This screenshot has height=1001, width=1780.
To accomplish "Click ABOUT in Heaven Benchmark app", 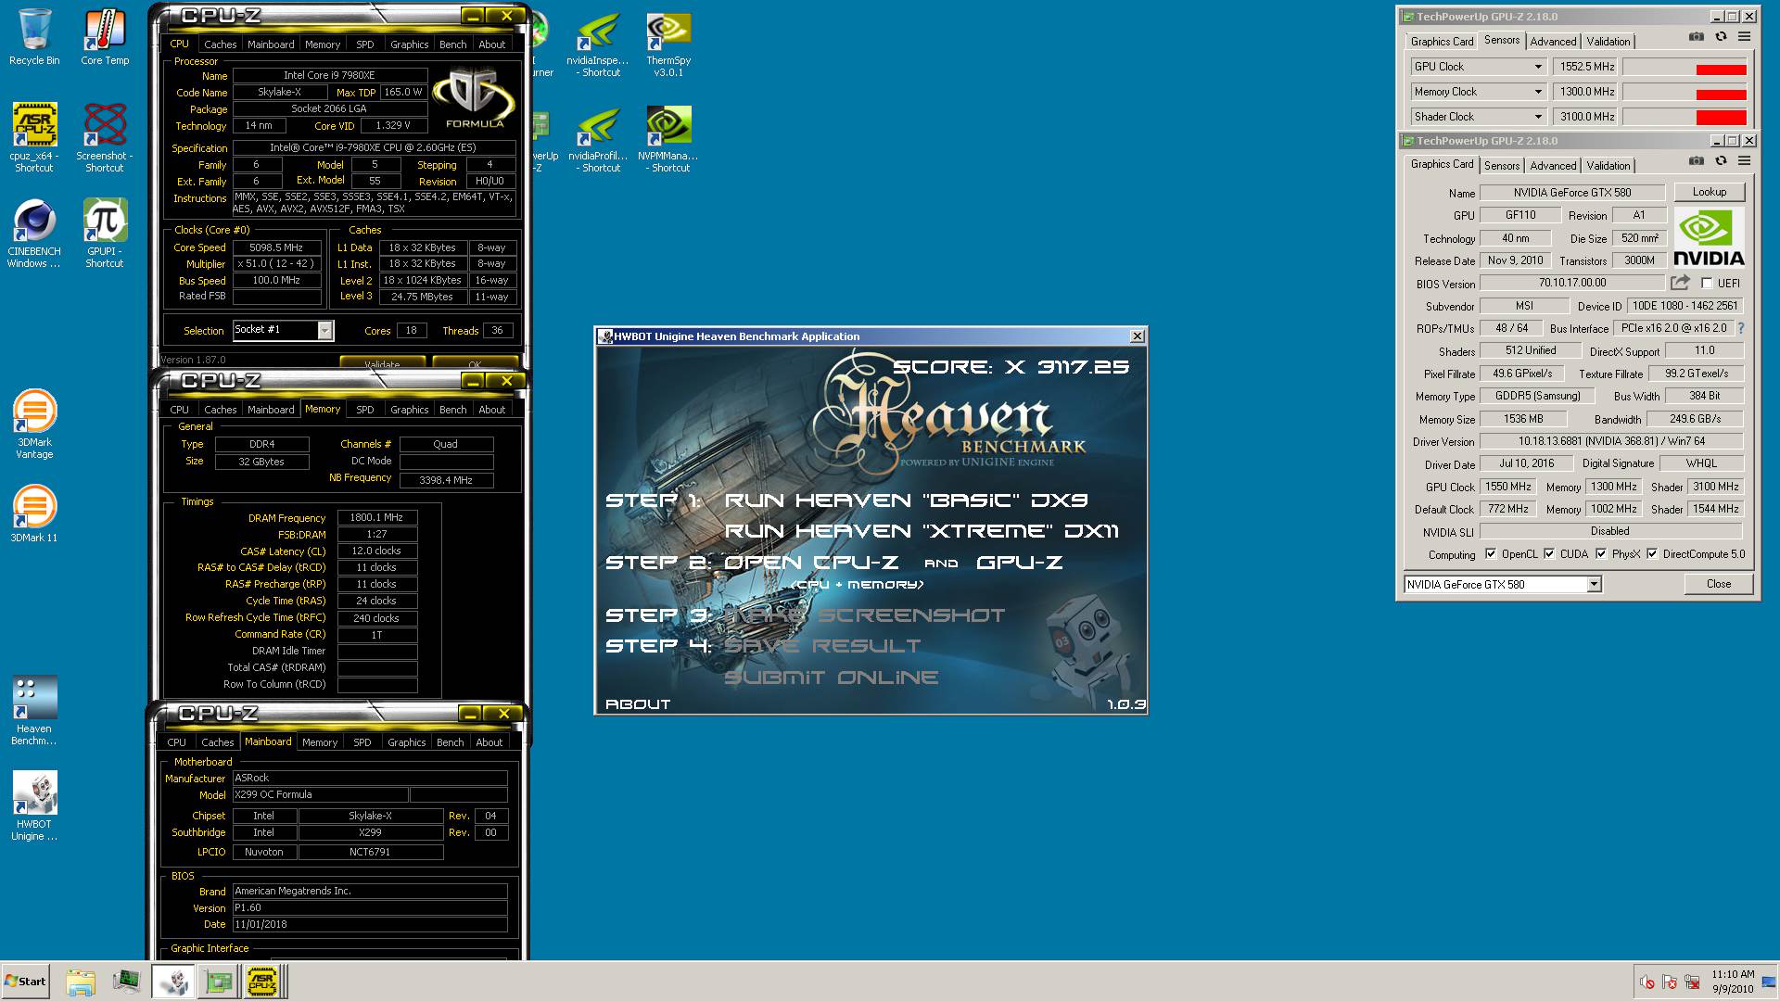I will 638,704.
